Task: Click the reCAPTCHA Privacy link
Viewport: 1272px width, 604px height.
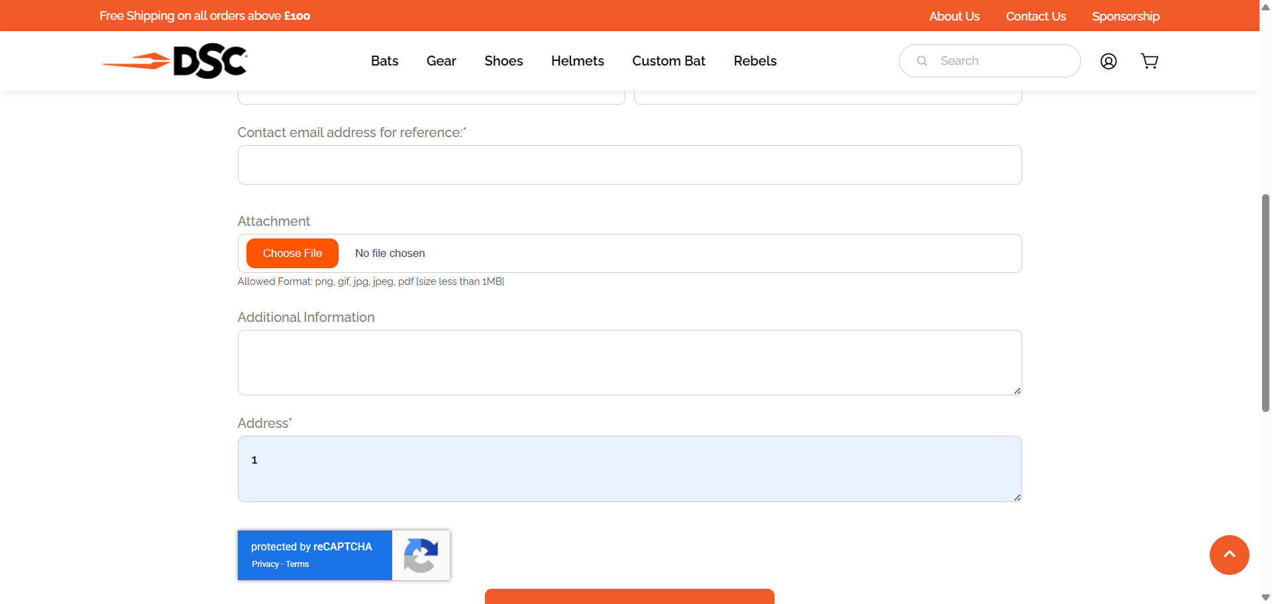Action: (265, 564)
